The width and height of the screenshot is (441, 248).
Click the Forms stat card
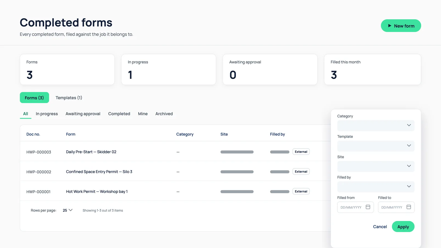pyautogui.click(x=67, y=69)
